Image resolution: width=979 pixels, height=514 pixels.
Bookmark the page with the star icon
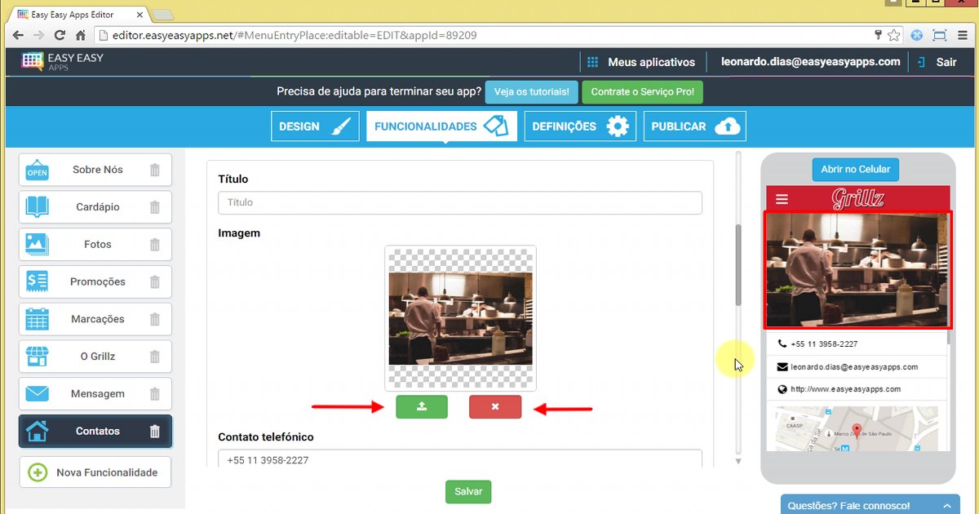click(894, 35)
